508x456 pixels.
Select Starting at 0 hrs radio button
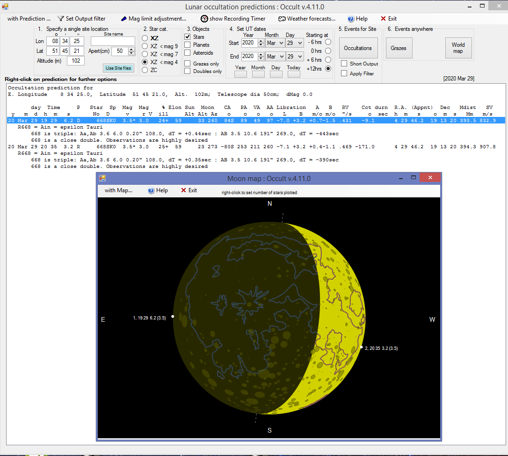(x=328, y=51)
